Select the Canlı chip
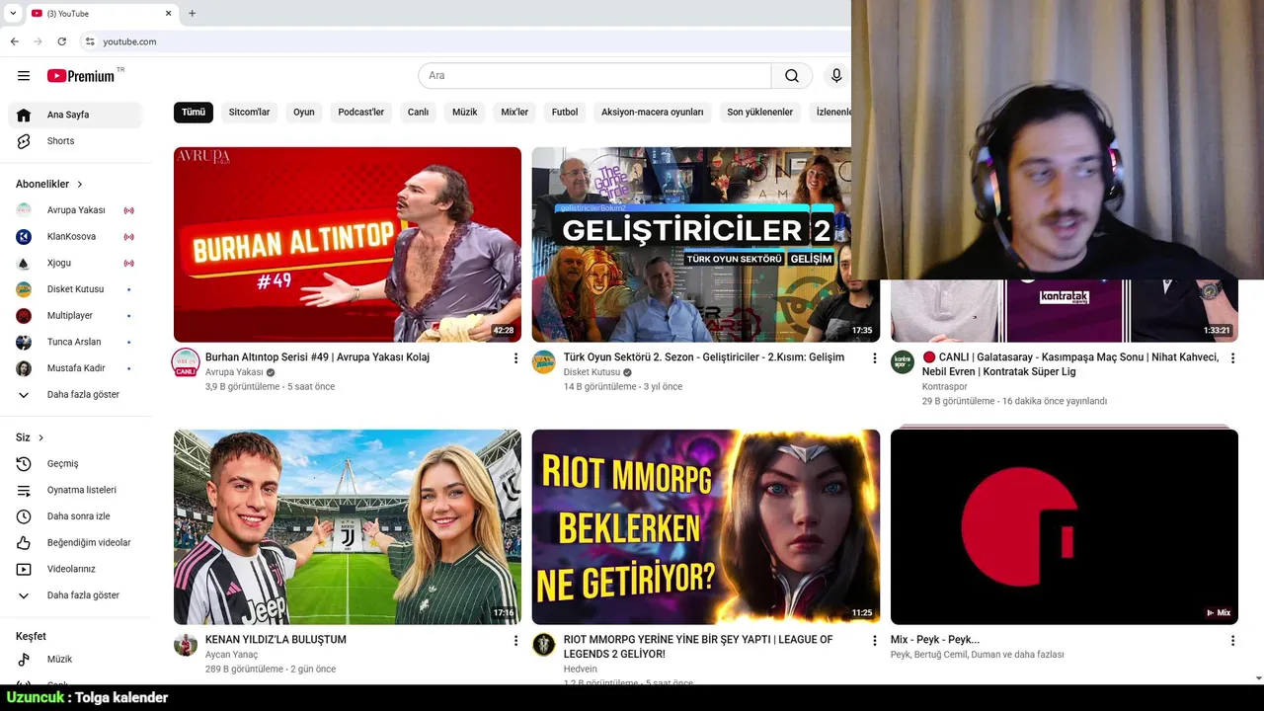1264x711 pixels. click(419, 112)
